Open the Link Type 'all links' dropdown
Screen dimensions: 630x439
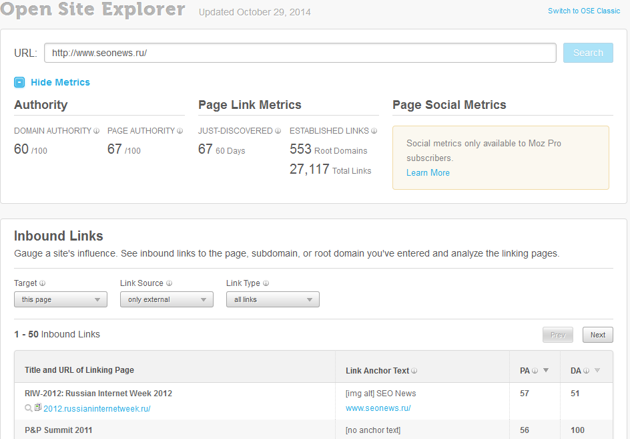[x=273, y=299]
